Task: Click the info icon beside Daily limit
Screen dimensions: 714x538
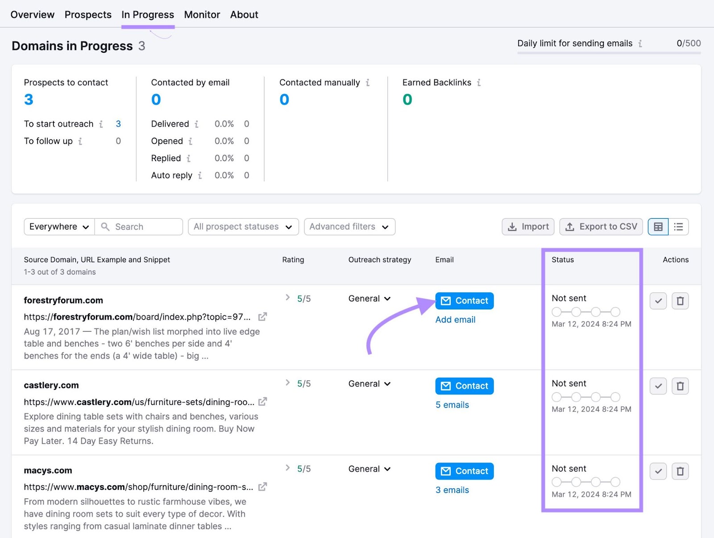Action: 641,43
